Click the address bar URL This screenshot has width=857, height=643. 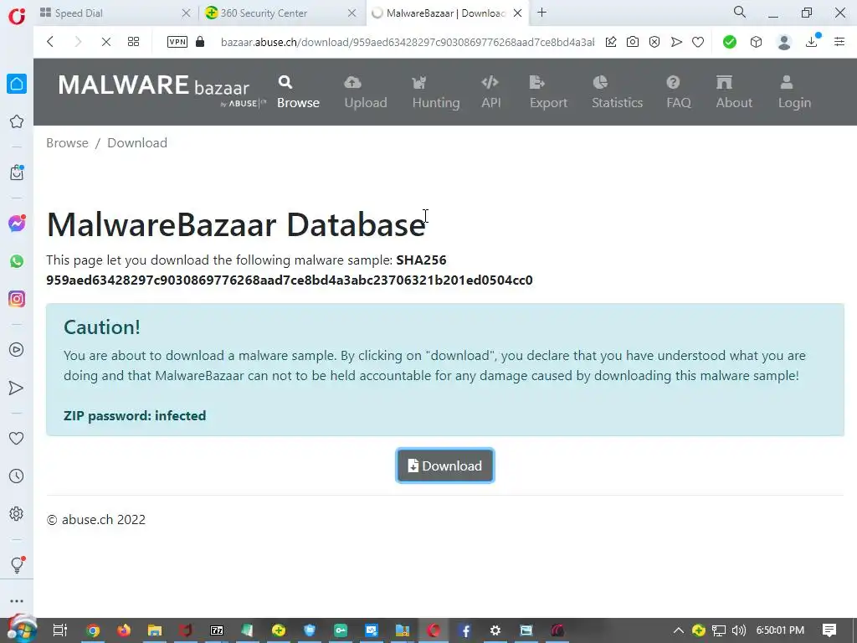tap(408, 42)
